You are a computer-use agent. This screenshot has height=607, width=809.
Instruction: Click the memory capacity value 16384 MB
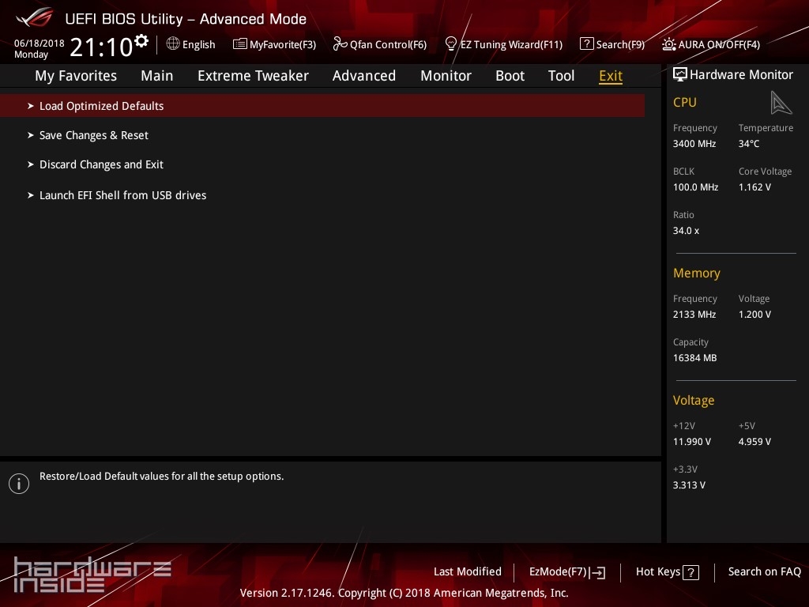(695, 358)
